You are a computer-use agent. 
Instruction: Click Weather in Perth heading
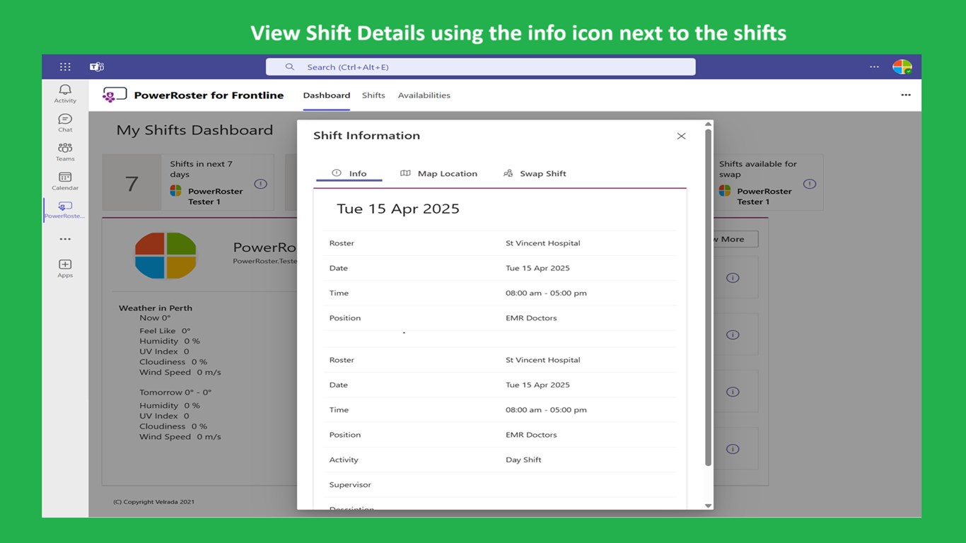click(156, 308)
